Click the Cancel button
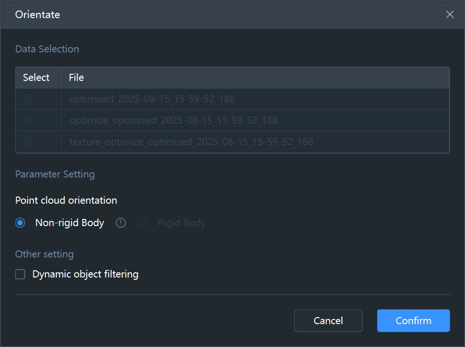The image size is (465, 347). click(x=328, y=321)
